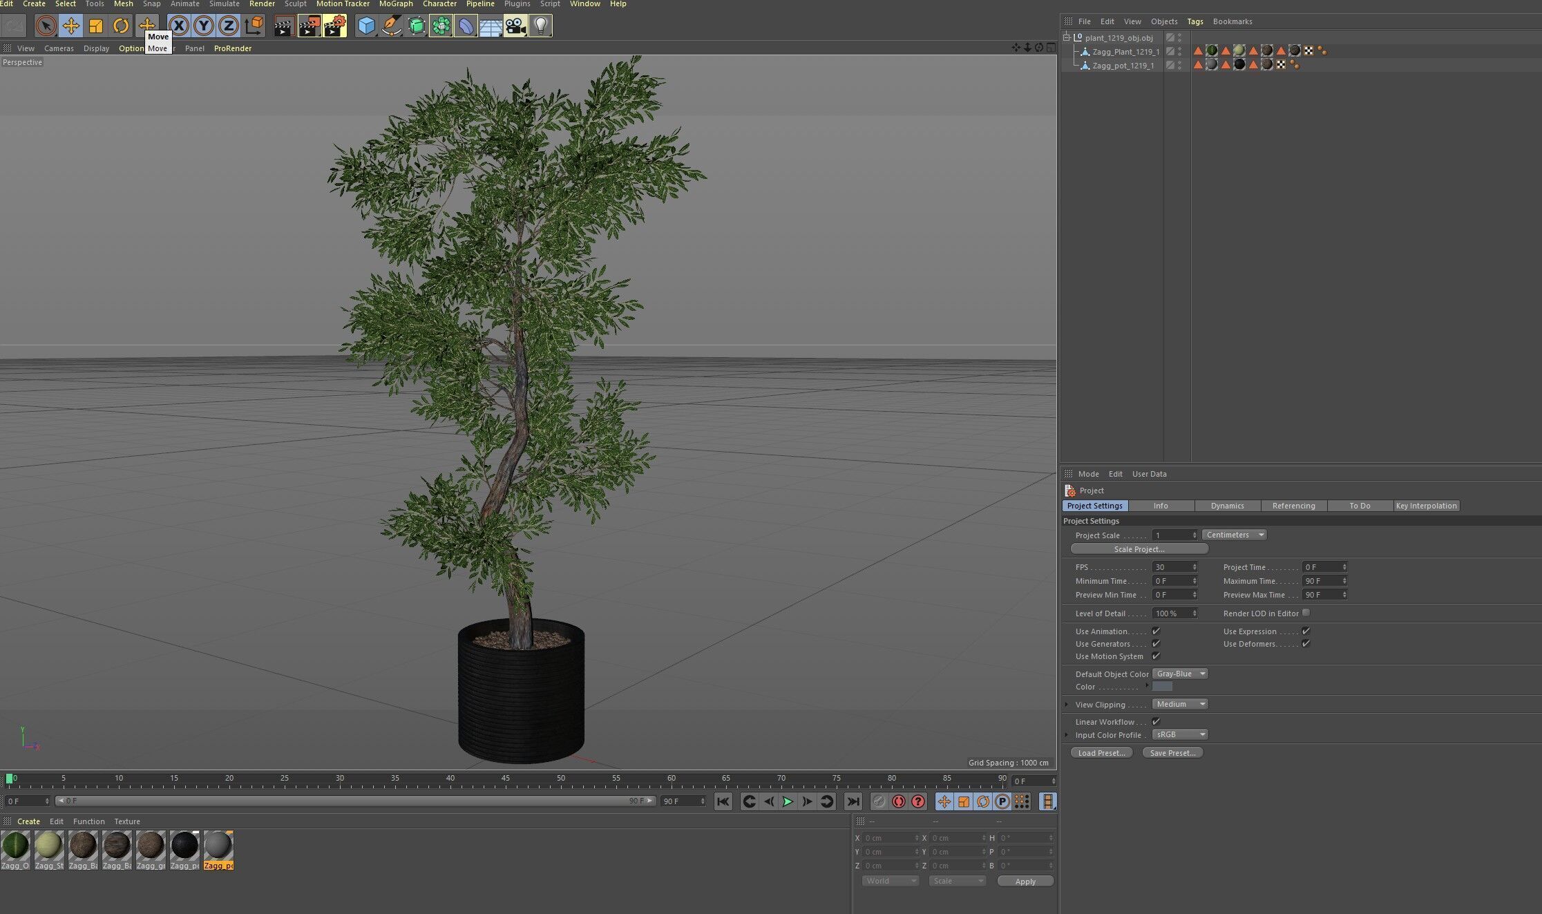The height and width of the screenshot is (914, 1542).
Task: Click the red Autokeying record button
Action: point(898,801)
